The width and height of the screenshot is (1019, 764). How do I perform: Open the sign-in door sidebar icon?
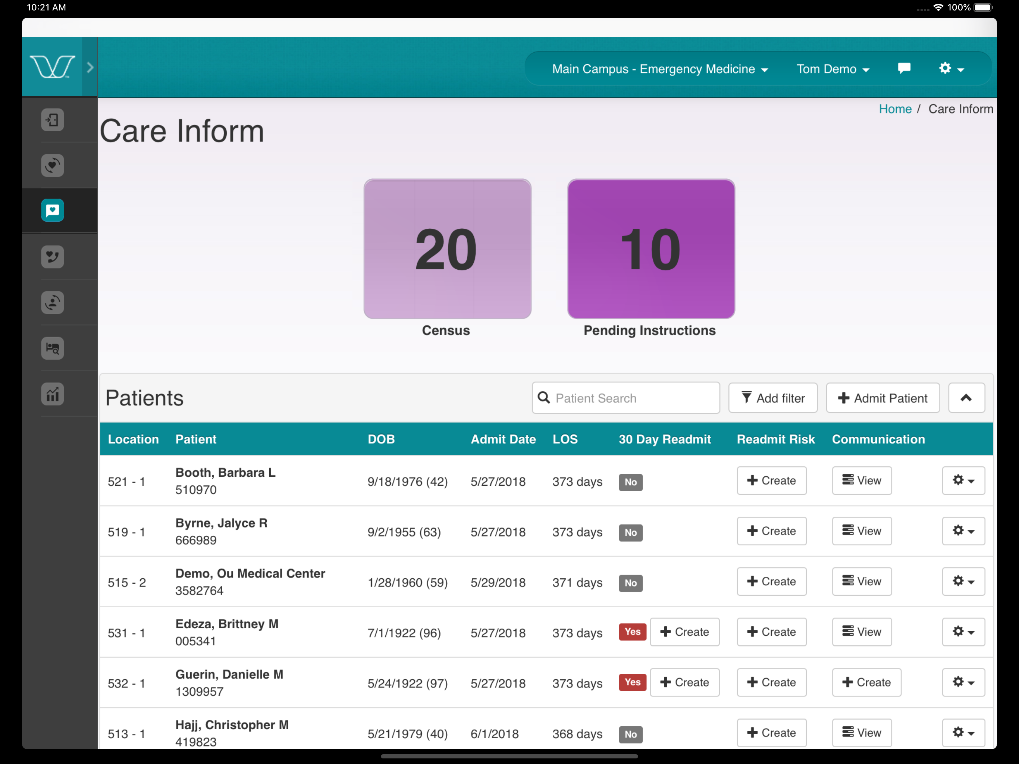(53, 120)
